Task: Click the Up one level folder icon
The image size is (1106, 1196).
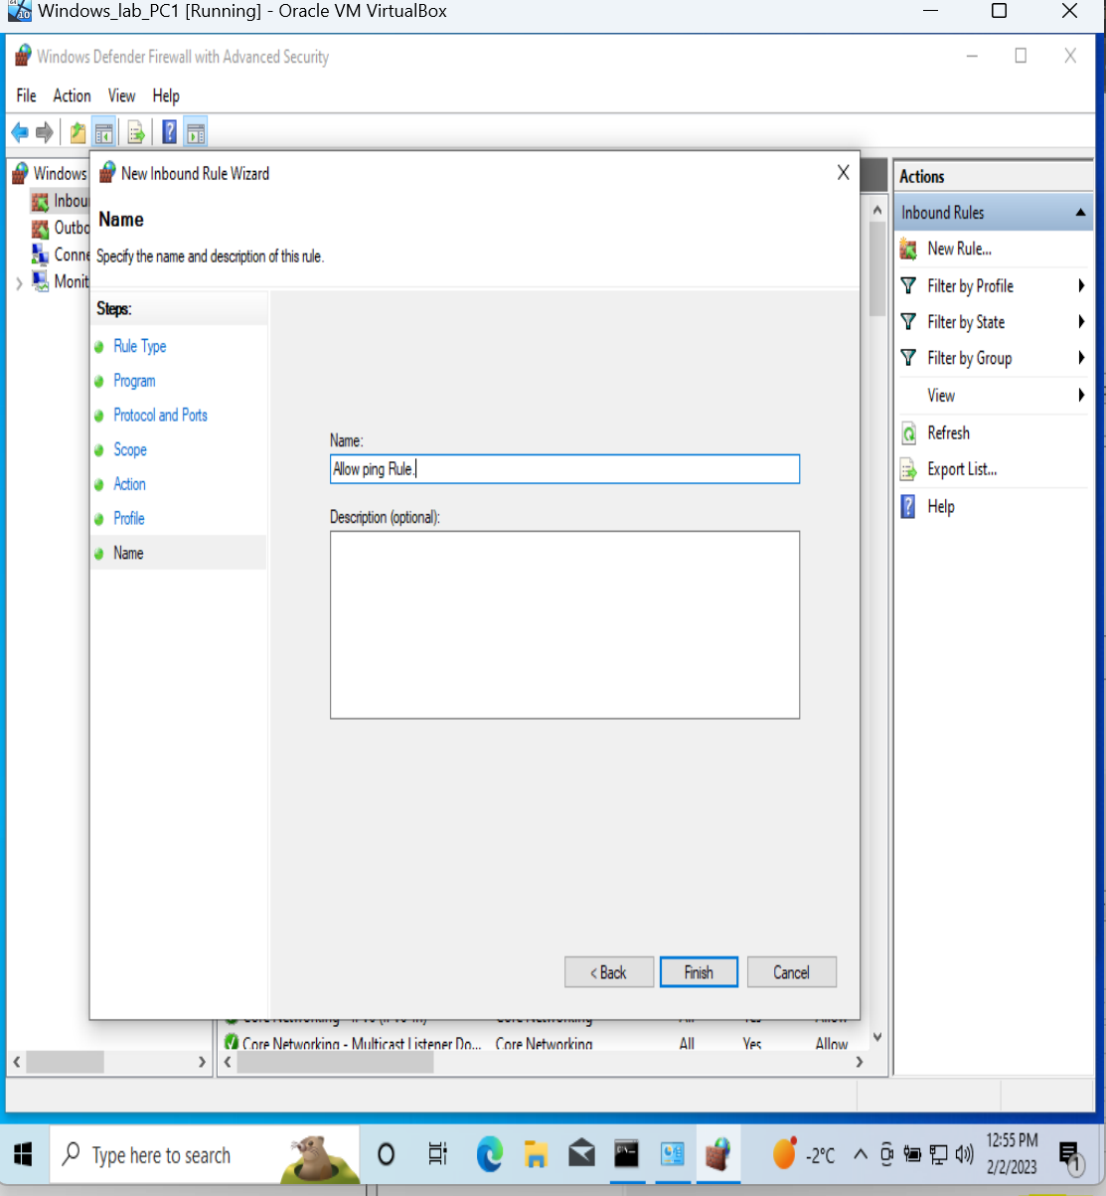Action: [78, 132]
